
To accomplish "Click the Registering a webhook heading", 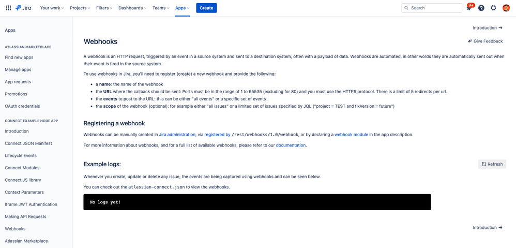I will click(x=114, y=123).
